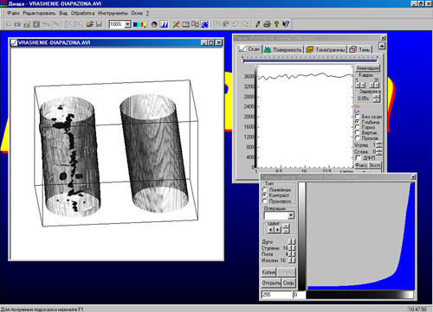Adjust the 'Задержка' 0.05c spinner
Screen dimensions: 433x312
coord(377,99)
